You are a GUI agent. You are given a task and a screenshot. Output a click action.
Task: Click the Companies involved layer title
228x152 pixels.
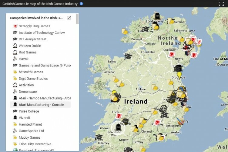click(36, 18)
